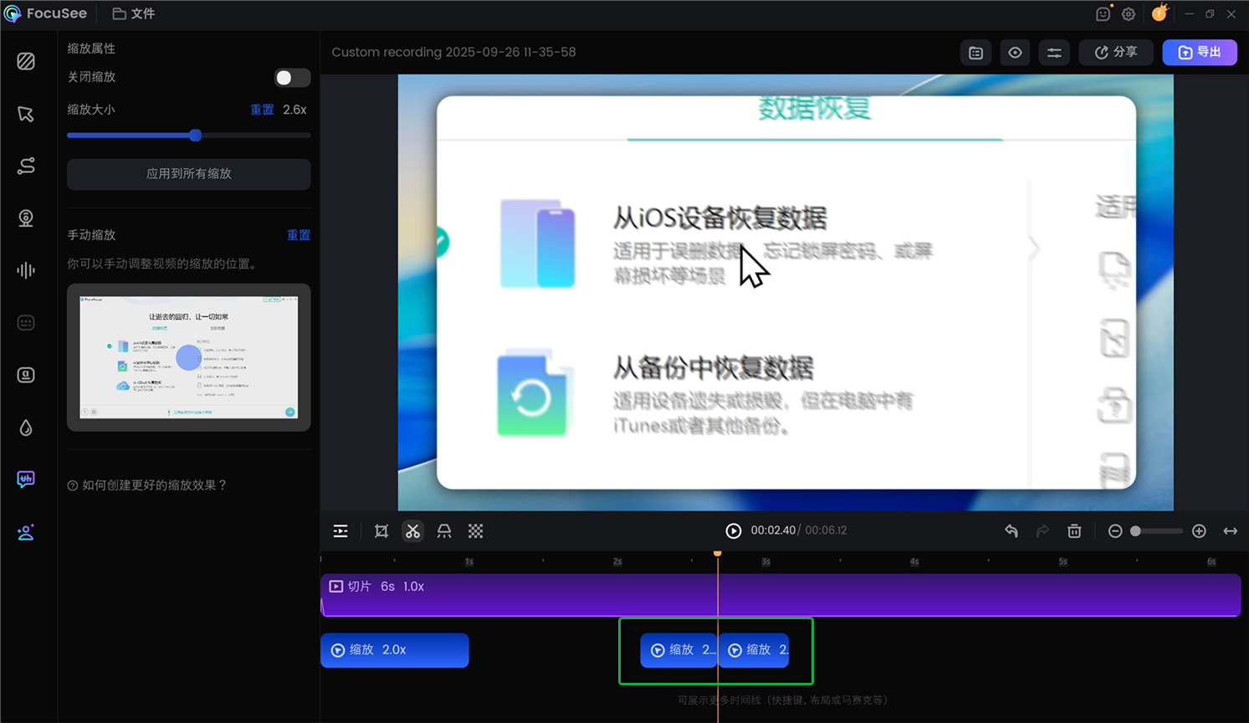Click the 导出 export button
Viewport: 1249px width, 723px height.
click(1200, 52)
